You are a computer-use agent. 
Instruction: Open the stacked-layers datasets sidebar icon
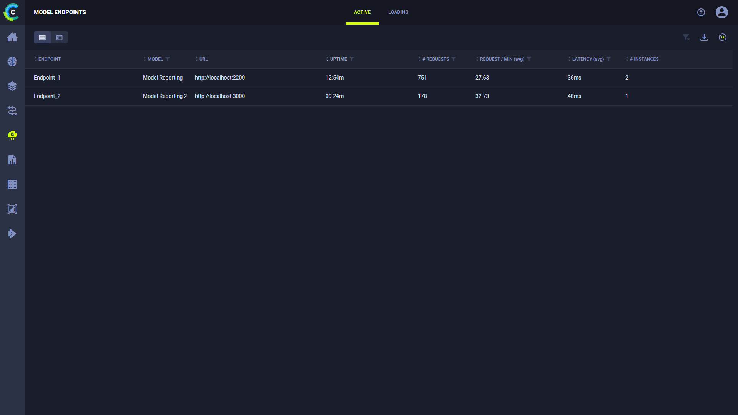click(x=12, y=86)
